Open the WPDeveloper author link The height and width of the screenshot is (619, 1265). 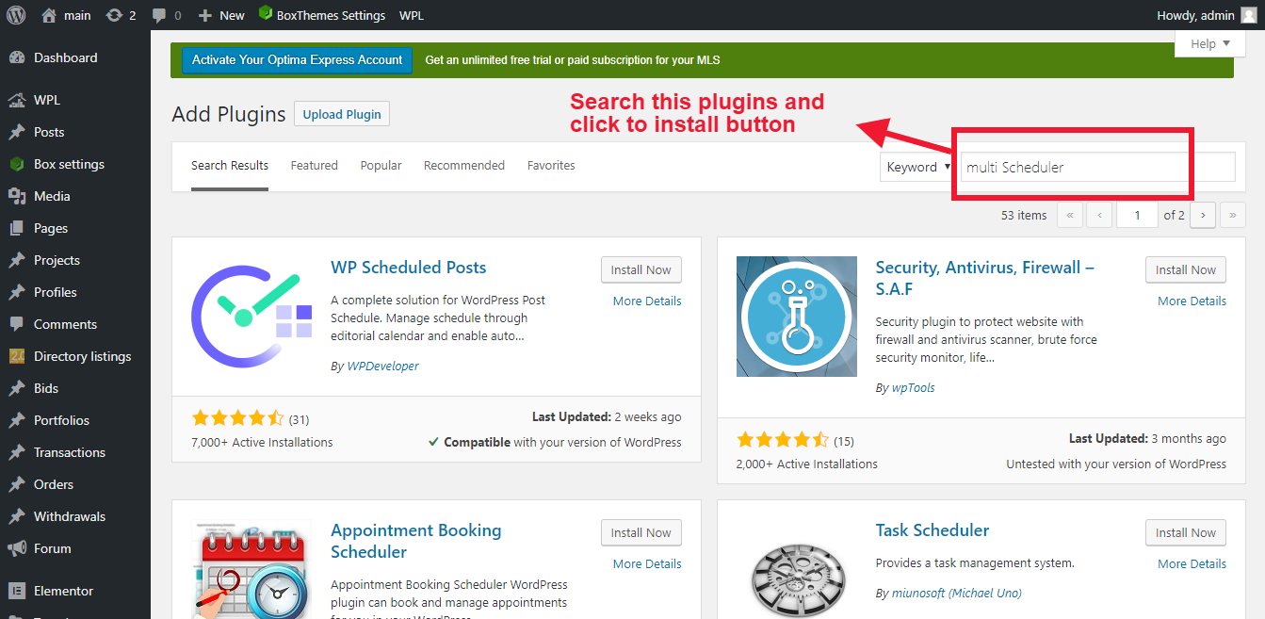(x=383, y=367)
